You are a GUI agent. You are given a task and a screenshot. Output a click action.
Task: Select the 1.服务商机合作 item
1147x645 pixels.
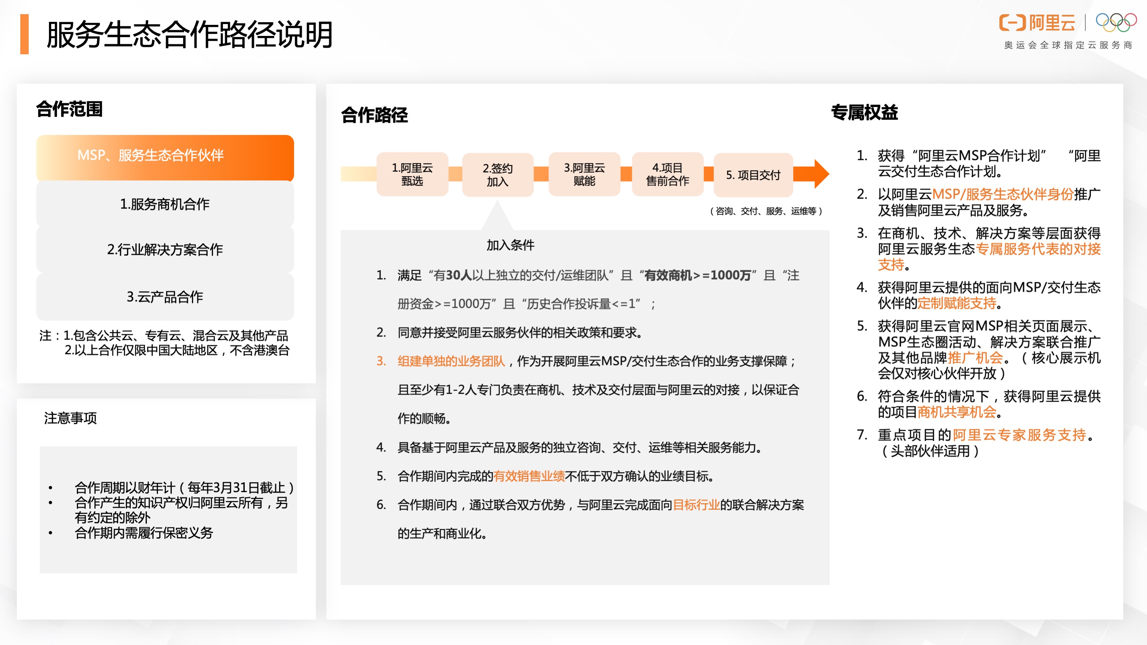click(165, 204)
